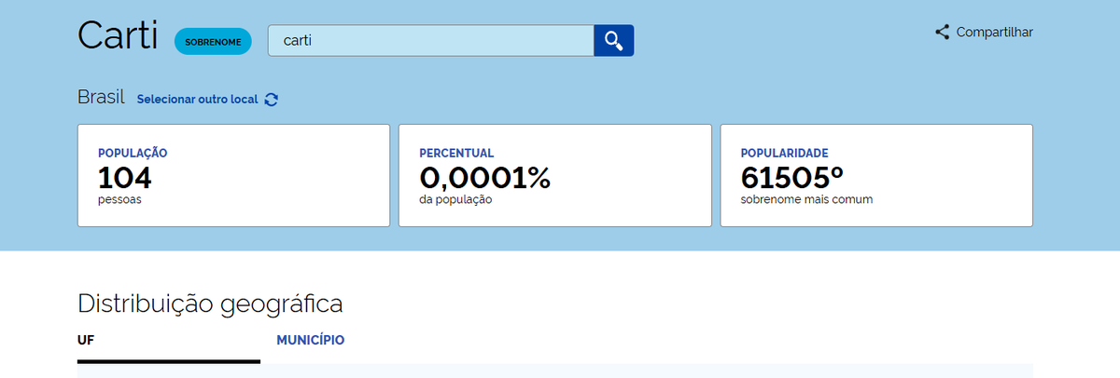The image size is (1120, 378).
Task: Click the Carti page title
Action: coord(119,36)
